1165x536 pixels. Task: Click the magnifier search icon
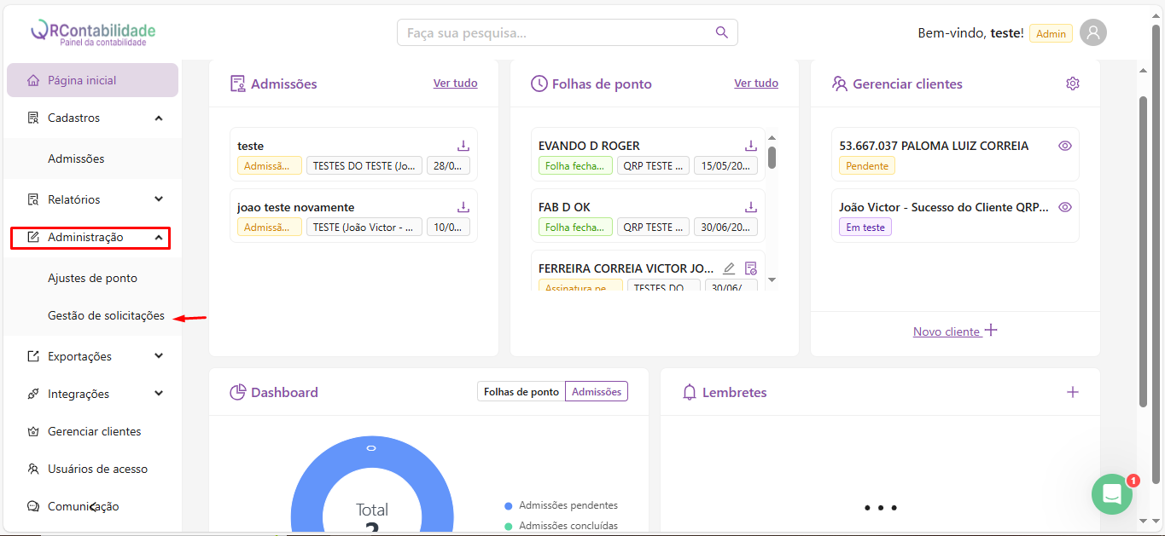pyautogui.click(x=722, y=32)
